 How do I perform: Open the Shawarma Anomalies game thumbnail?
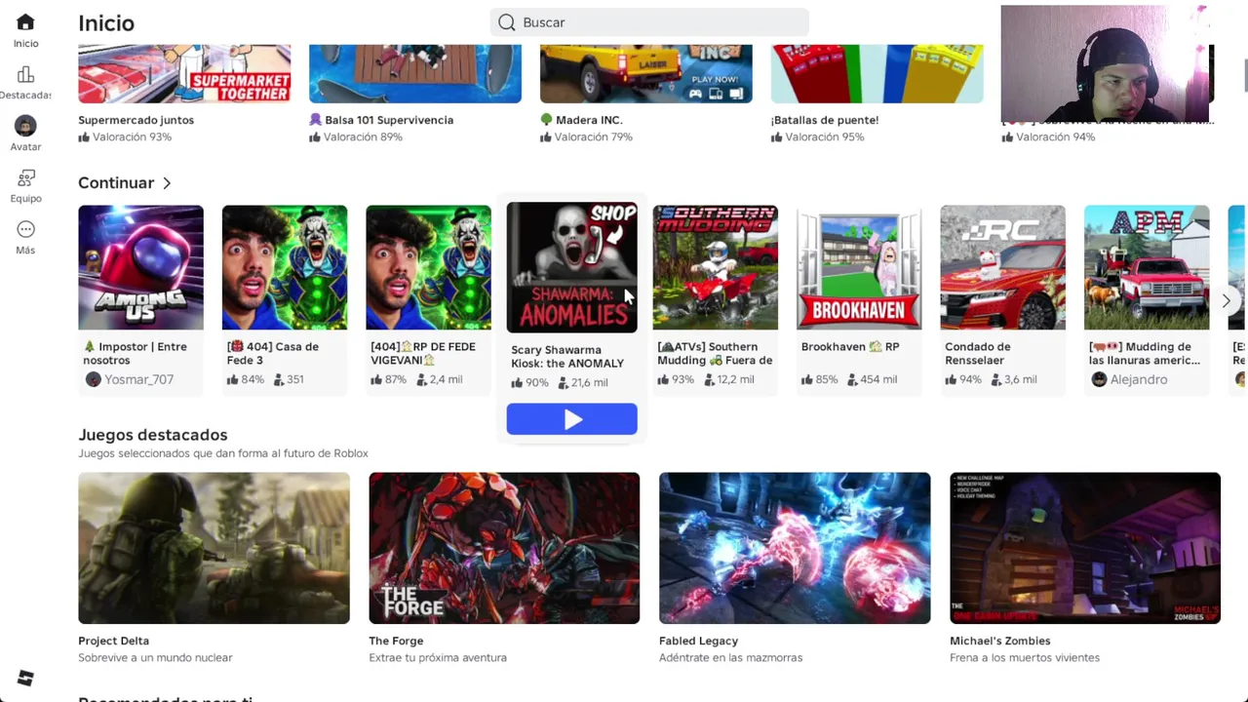[x=571, y=267]
